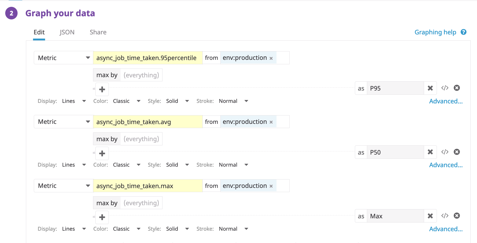Open the Style Solid dropdown for Max
This screenshot has height=243, width=477.
point(177,229)
